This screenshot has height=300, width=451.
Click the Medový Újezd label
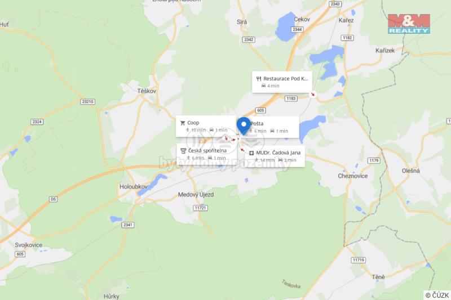point(196,195)
